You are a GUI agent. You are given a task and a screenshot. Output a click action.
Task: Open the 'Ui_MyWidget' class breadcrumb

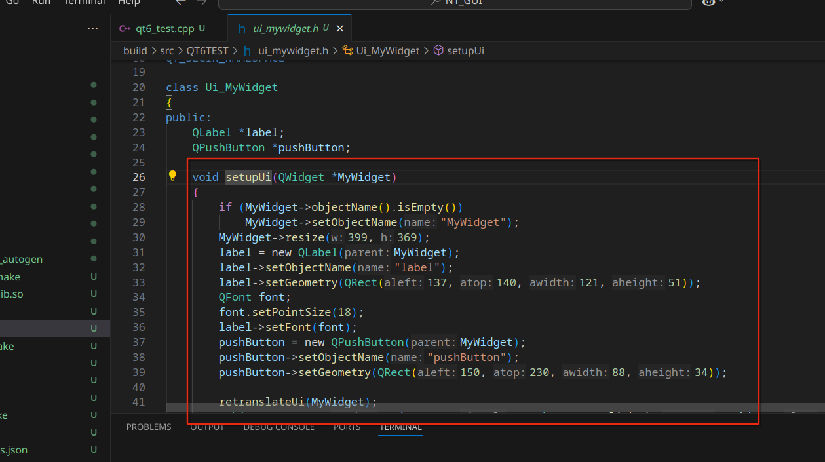pyautogui.click(x=388, y=50)
